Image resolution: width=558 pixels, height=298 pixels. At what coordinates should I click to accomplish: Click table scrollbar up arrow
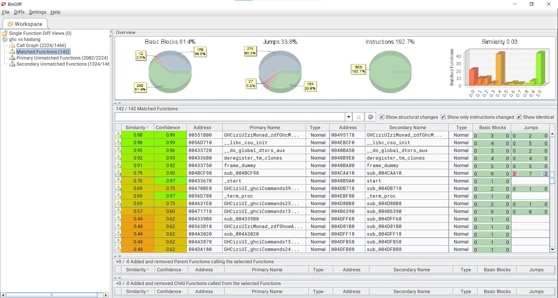[x=552, y=134]
